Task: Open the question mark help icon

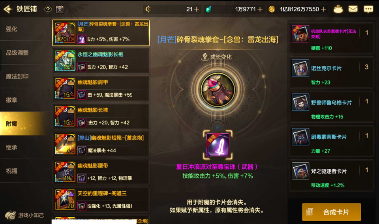Action: [48, 9]
